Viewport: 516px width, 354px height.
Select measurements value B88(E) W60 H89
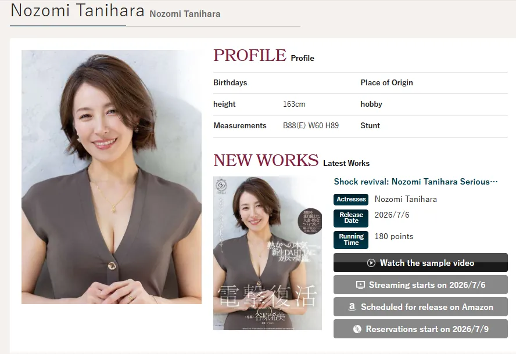pyautogui.click(x=311, y=125)
